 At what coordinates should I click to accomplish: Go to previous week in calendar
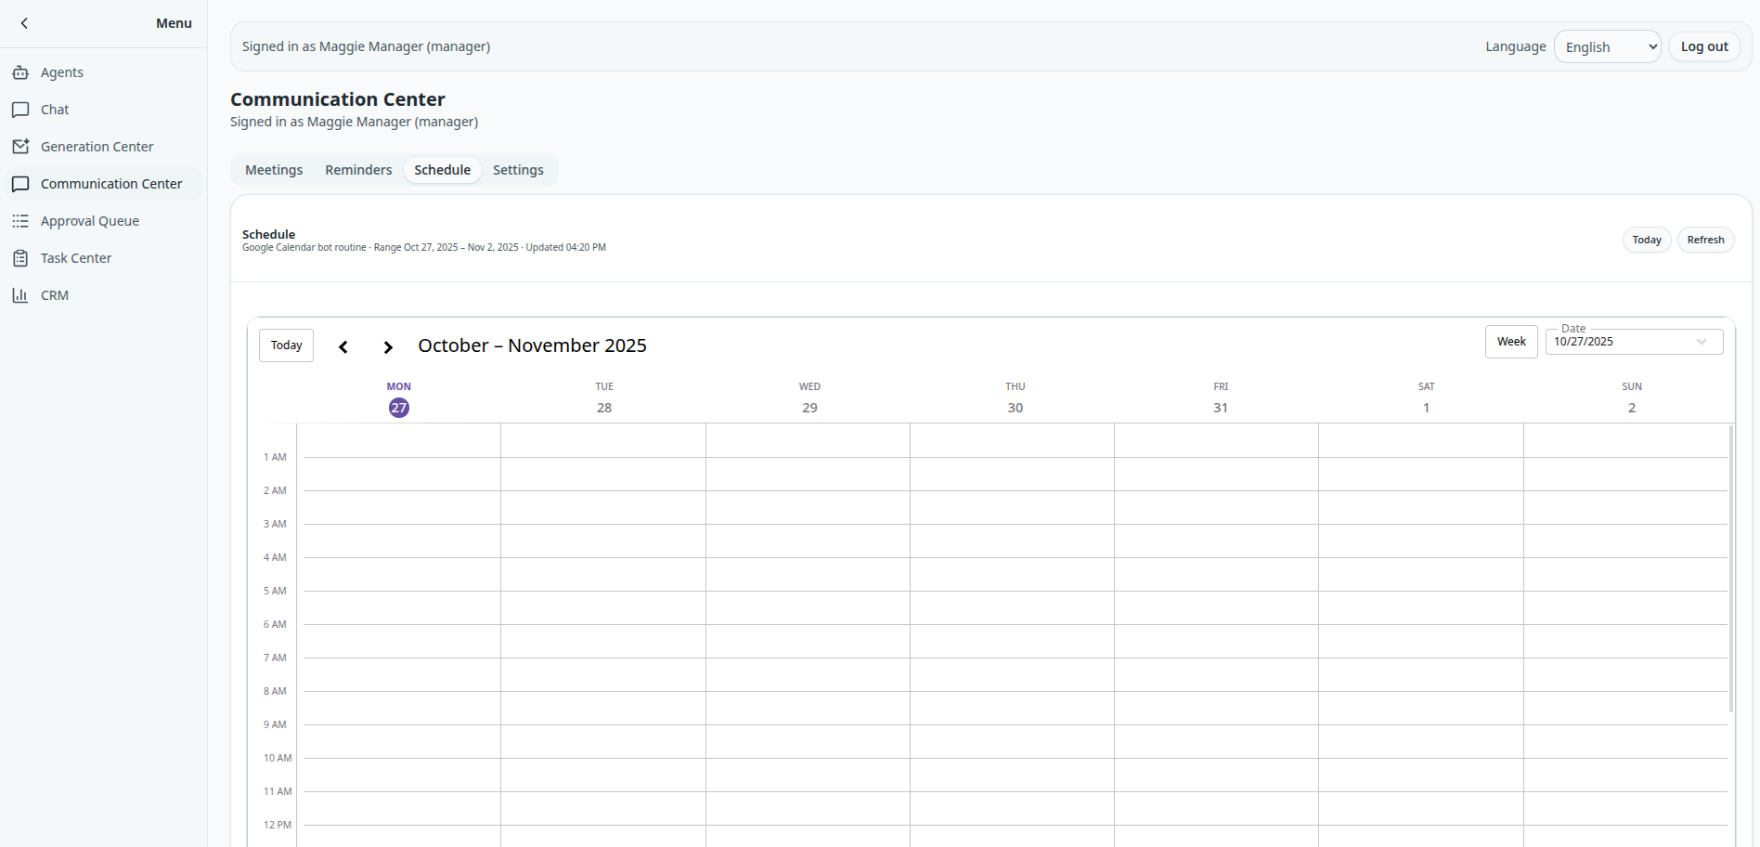pos(343,346)
